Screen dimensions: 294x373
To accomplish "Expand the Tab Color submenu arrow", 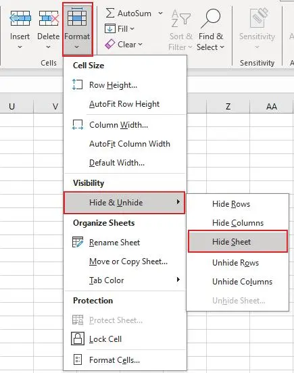I will coord(178,280).
